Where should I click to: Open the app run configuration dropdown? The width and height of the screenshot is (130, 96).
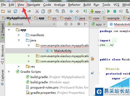tap(97, 11)
